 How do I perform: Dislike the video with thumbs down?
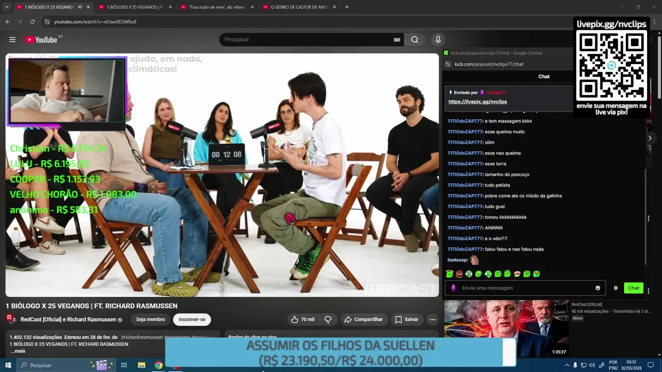coord(328,319)
